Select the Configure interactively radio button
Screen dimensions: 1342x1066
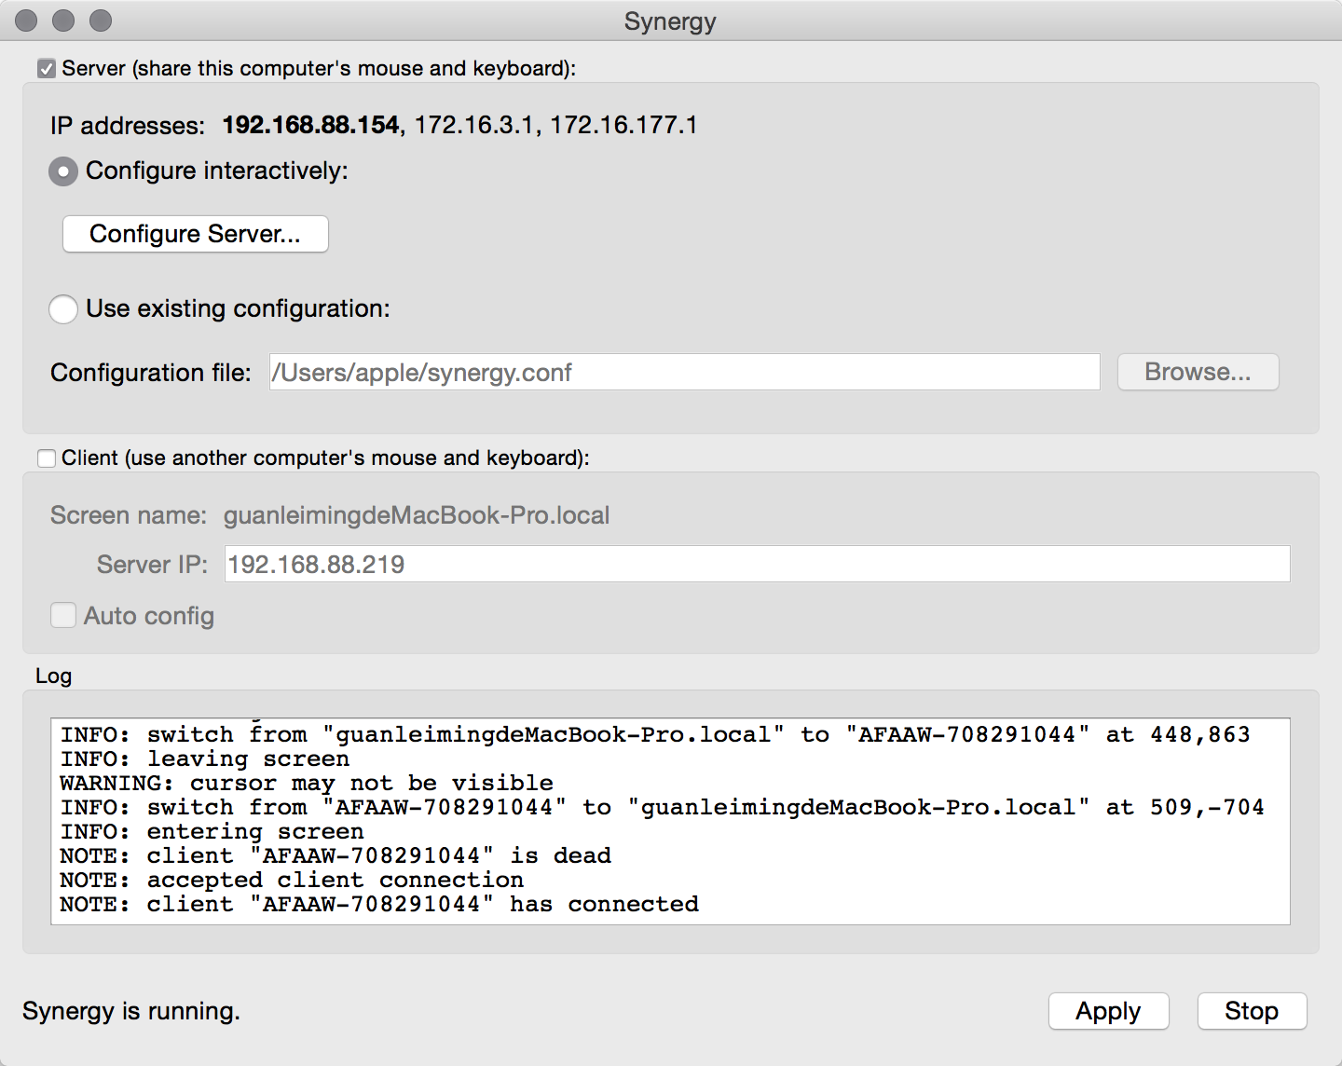pos(63,171)
